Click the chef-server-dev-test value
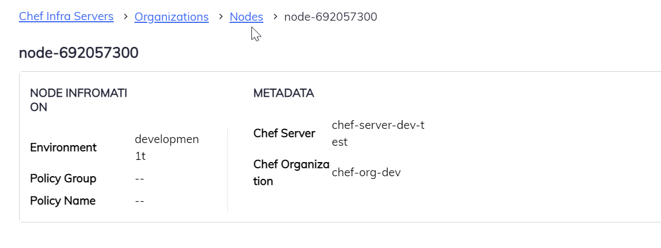Image resolution: width=661 pixels, height=248 pixels. pyautogui.click(x=377, y=133)
